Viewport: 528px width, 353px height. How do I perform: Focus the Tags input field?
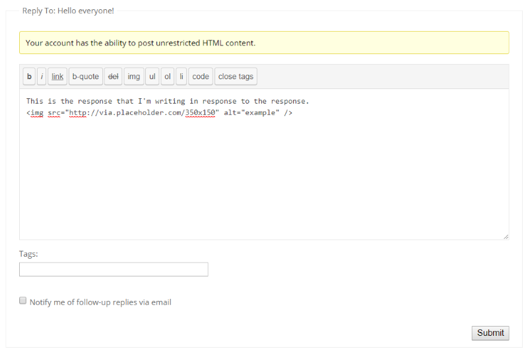tap(114, 269)
